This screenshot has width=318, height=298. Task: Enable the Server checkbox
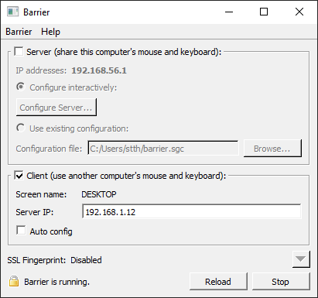click(x=19, y=51)
